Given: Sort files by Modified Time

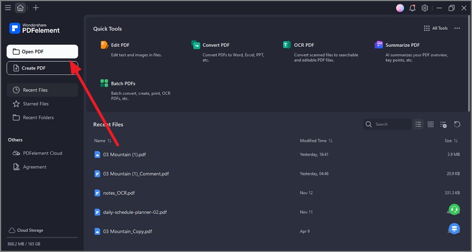Looking at the screenshot, I should pos(316,141).
